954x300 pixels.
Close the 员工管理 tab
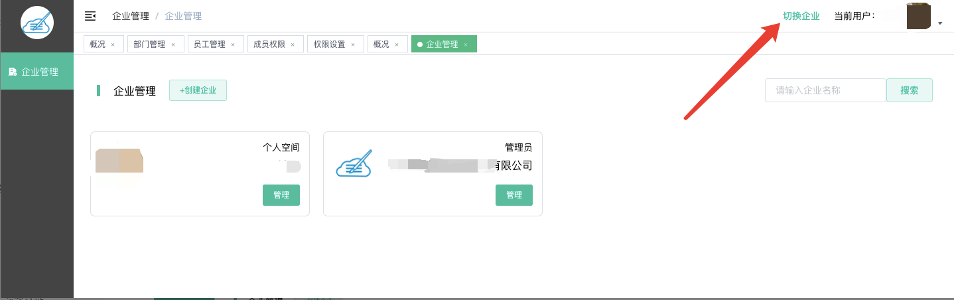(233, 44)
